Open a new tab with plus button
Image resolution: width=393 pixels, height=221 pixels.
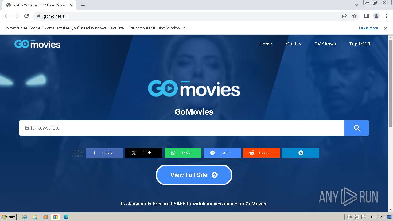pyautogui.click(x=83, y=5)
